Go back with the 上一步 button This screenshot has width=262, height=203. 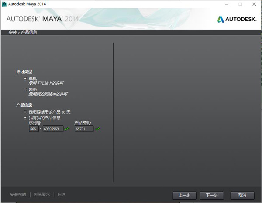(184, 195)
